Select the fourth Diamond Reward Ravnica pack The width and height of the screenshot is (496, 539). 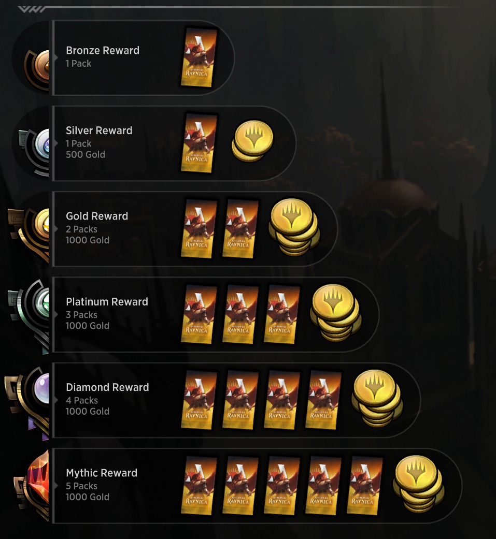(323, 400)
